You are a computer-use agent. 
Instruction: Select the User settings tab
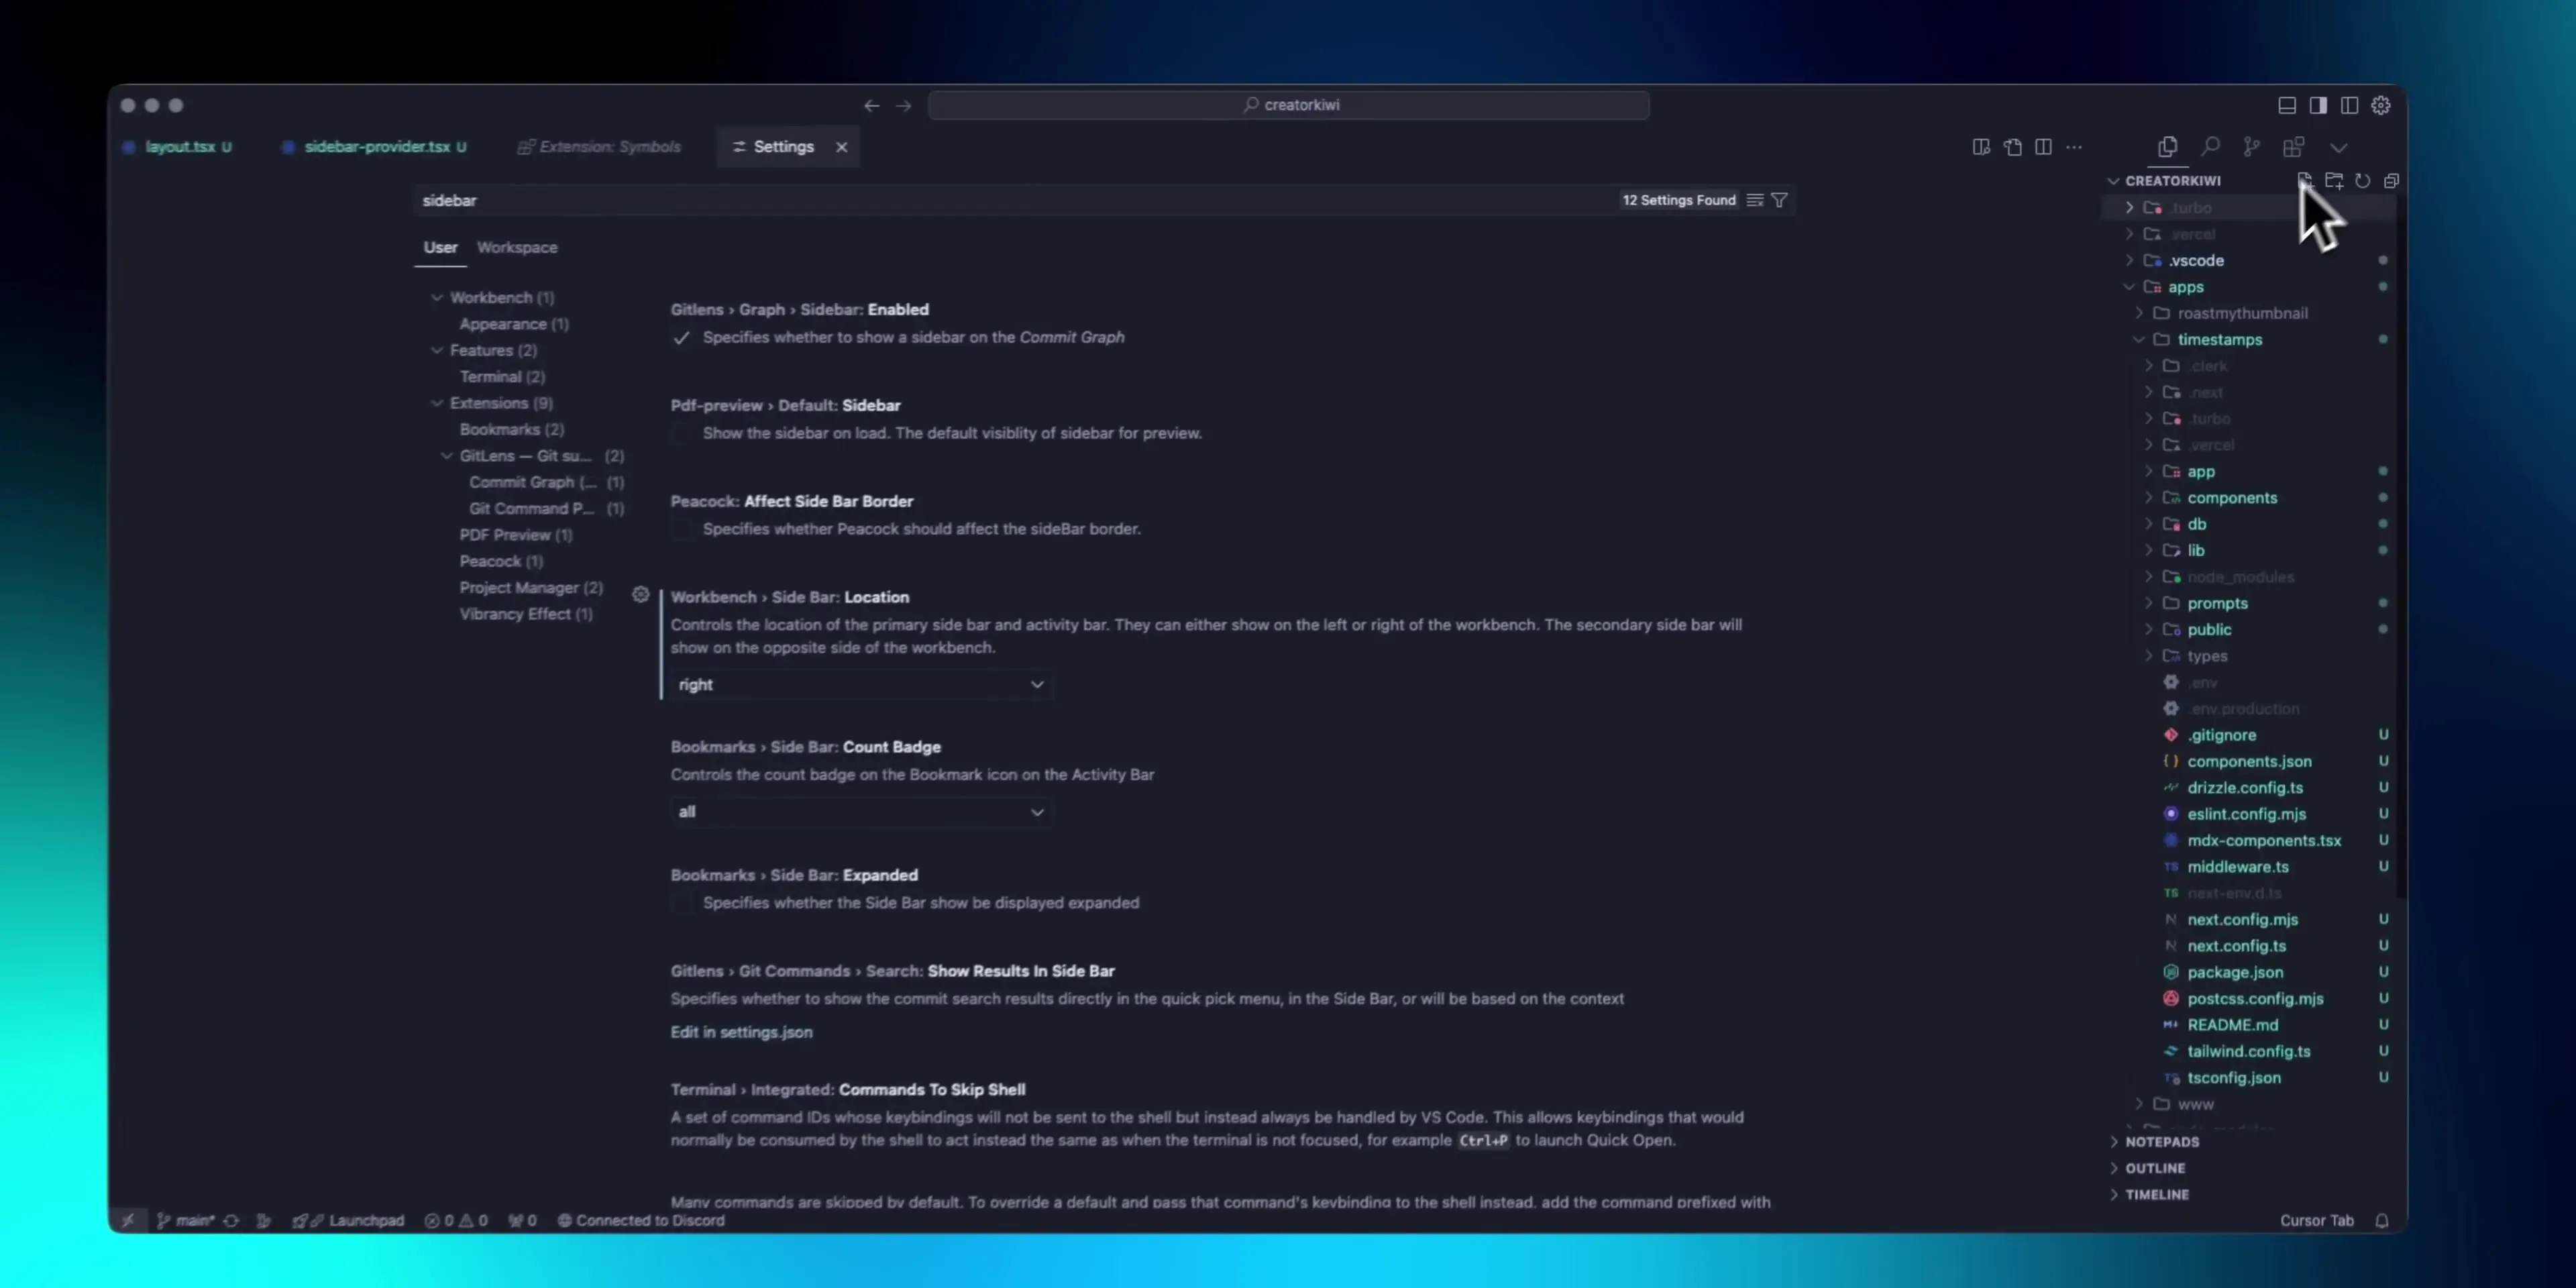440,247
